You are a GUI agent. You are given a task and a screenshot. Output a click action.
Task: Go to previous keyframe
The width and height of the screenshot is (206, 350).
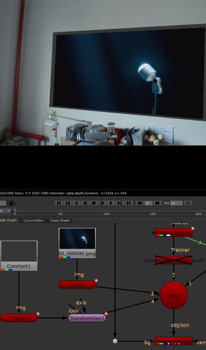[x=68, y=203]
